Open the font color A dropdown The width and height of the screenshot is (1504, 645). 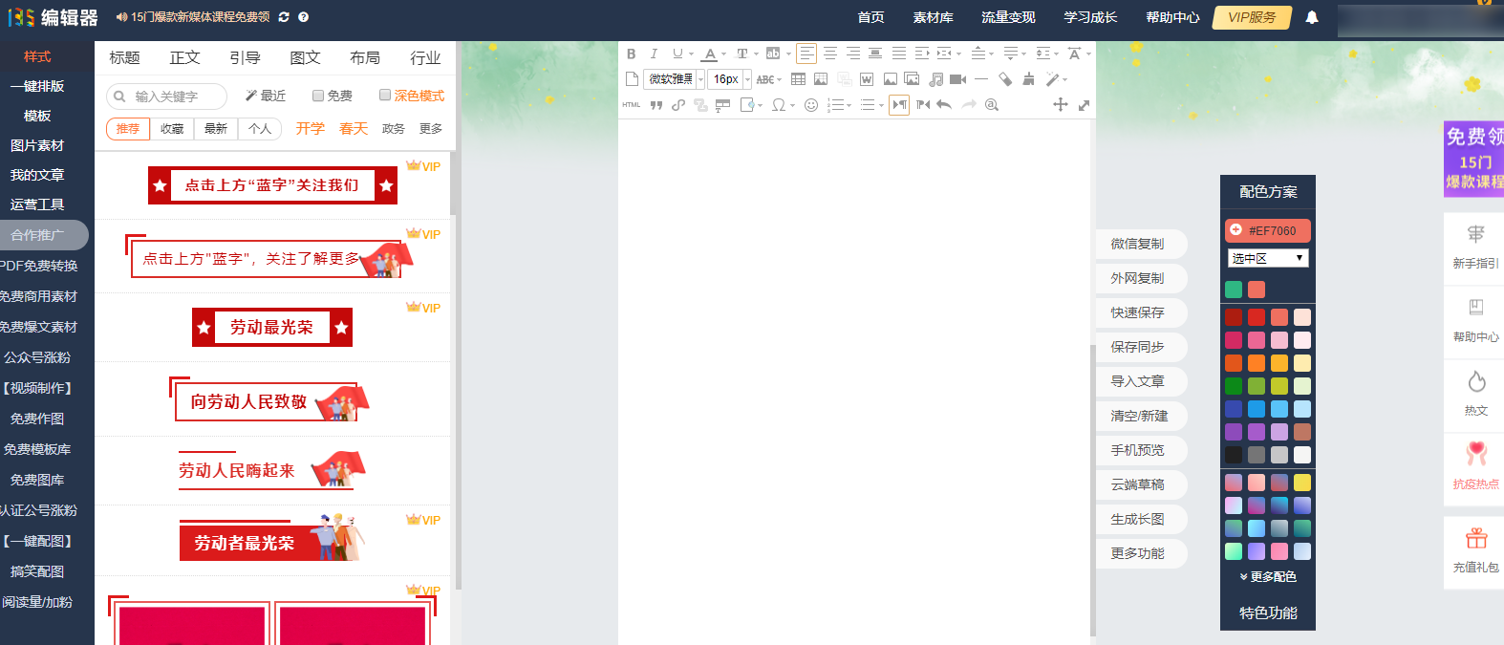pyautogui.click(x=723, y=54)
